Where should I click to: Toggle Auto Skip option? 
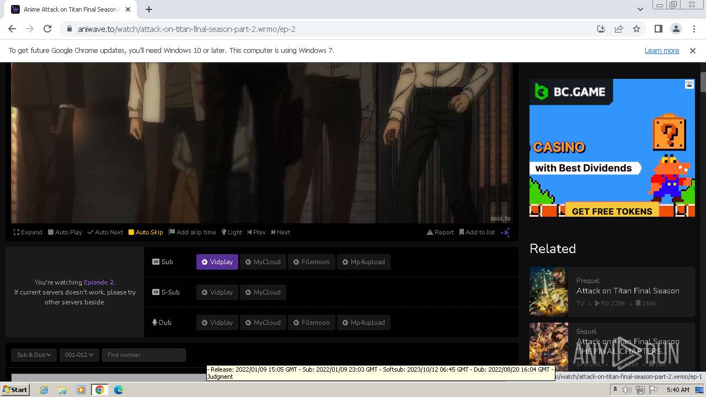click(x=146, y=232)
